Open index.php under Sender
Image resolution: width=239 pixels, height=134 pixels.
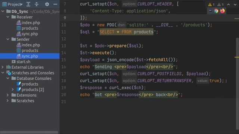31,45
